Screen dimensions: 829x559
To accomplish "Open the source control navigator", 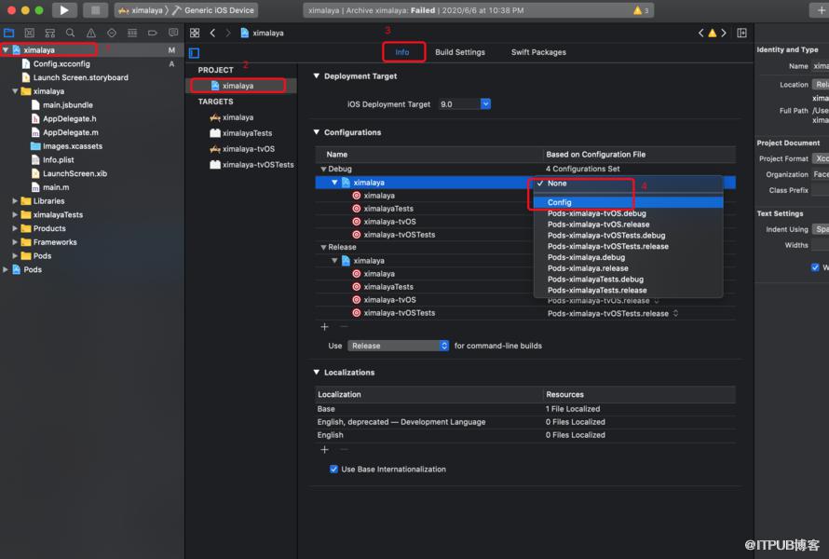I will tap(30, 33).
